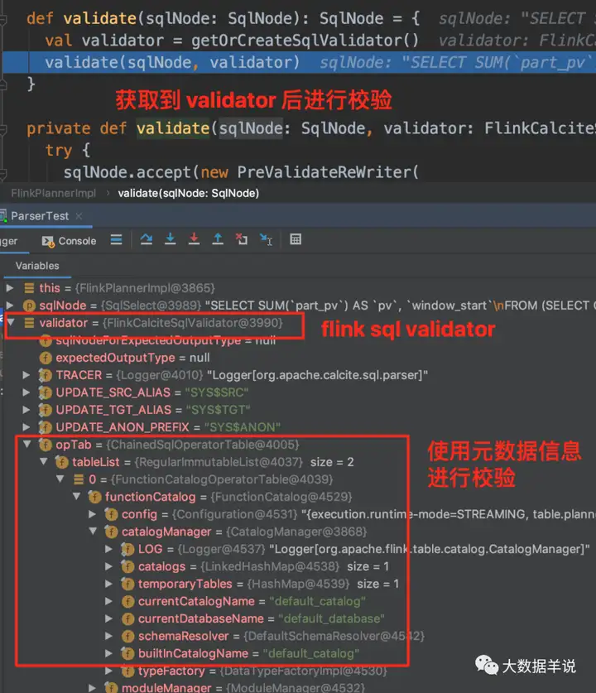Screen dimensions: 596x693
Task: Collapse the opTab field node
Action: click(x=27, y=444)
